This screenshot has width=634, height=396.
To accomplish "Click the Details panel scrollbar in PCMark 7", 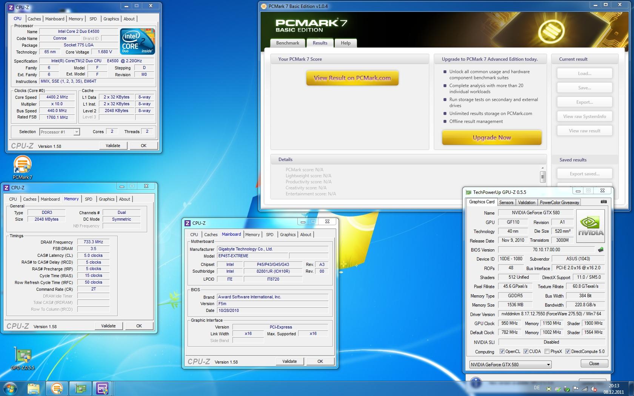I will (x=543, y=176).
